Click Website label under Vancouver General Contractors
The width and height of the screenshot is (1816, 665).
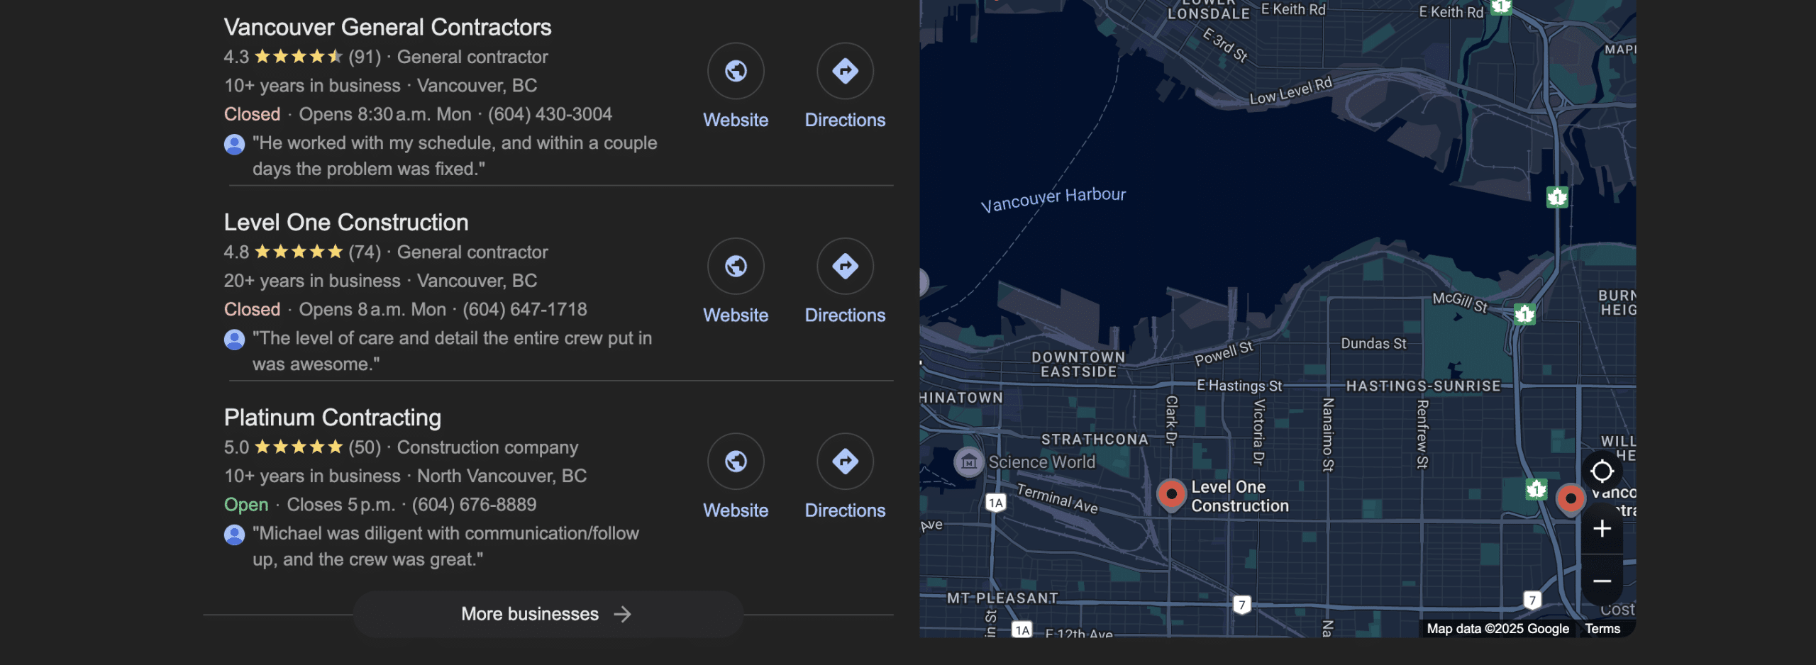736,120
